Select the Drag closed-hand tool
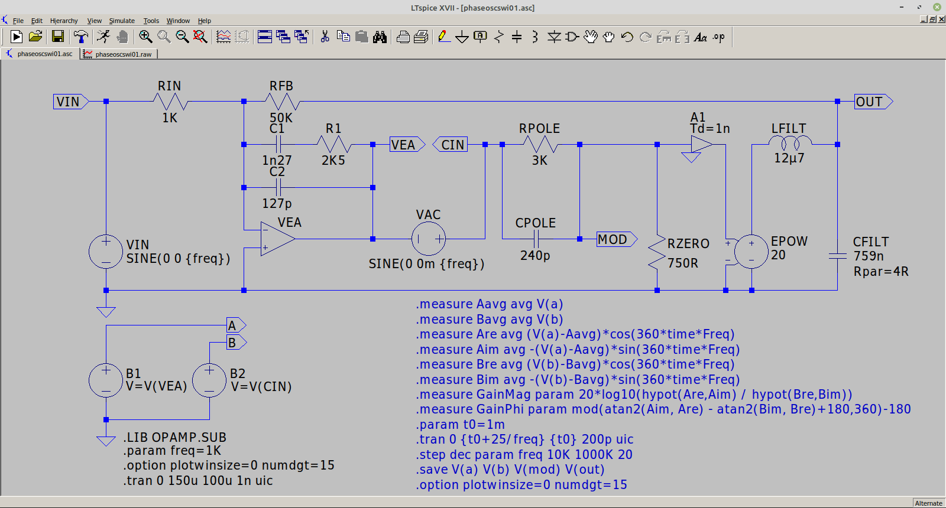Viewport: 946px width, 508px height. coord(609,37)
